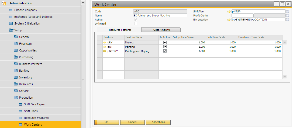The width and height of the screenshot is (293, 128).
Task: Click the link arrow beside pNTDRY feature
Action: click(x=105, y=51)
